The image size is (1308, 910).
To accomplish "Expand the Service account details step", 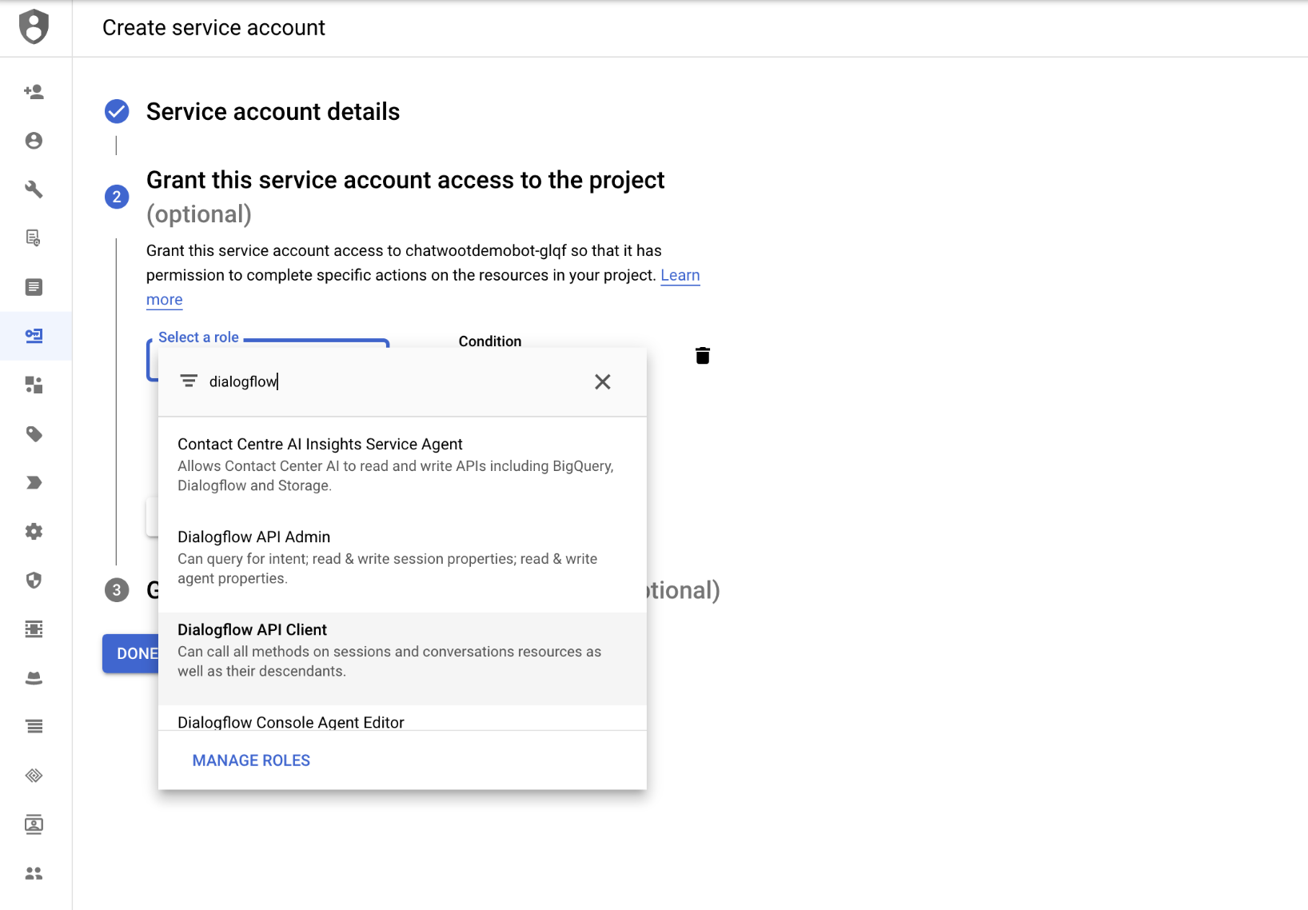I will [x=273, y=112].
